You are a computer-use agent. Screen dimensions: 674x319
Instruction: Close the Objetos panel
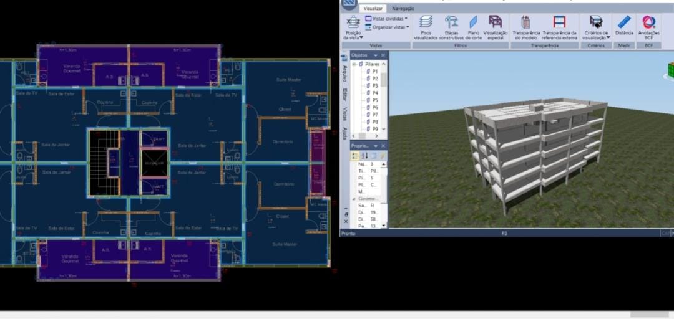pos(384,55)
